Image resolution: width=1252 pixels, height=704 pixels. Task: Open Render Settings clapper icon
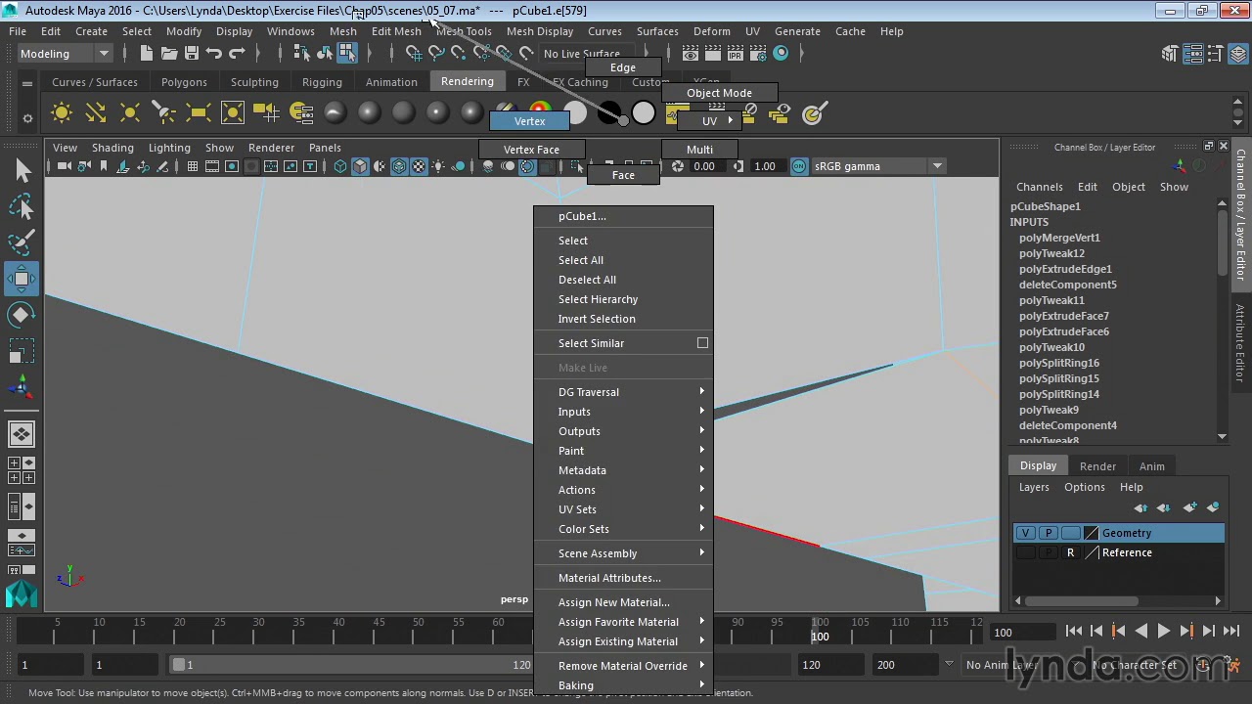(758, 54)
